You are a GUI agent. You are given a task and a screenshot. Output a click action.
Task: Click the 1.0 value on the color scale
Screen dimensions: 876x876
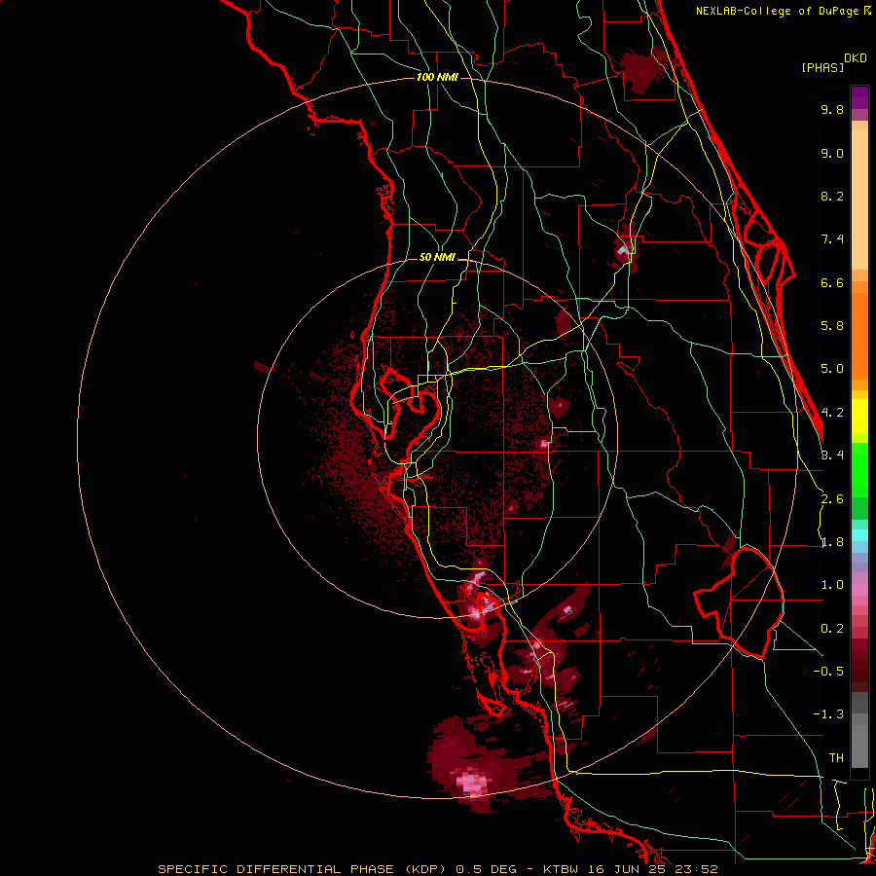832,585
